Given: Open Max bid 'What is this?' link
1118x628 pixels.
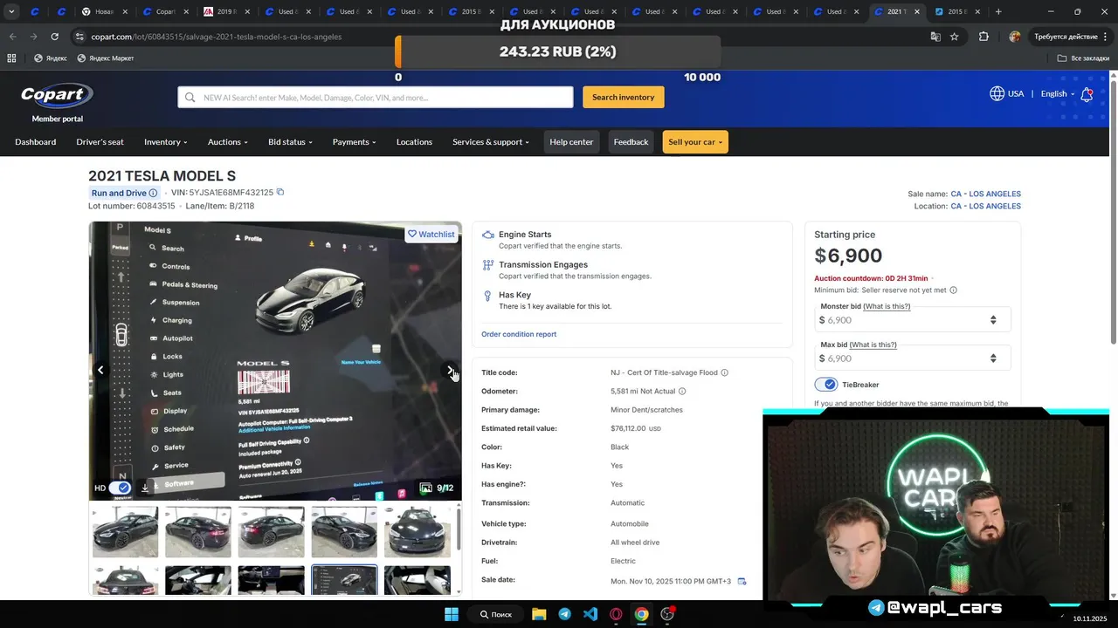Looking at the screenshot, I should [x=873, y=345].
